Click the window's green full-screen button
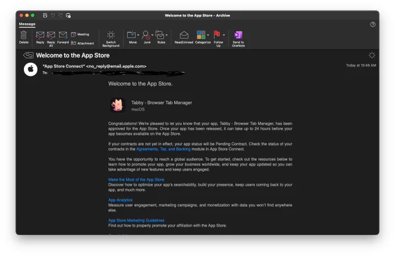The image size is (395, 256). [33, 15]
